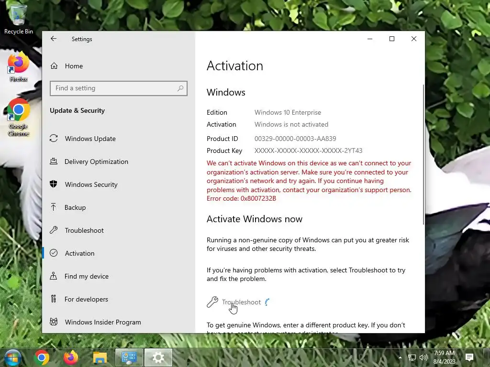Viewport: 490px width, 367px height.
Task: Click the settings content vertical scrollbar
Action: click(x=423, y=154)
